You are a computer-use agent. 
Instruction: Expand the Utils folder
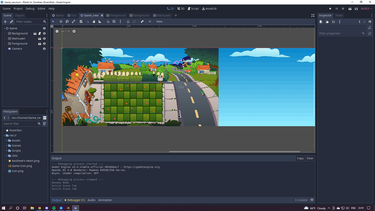pyautogui.click(x=7, y=156)
